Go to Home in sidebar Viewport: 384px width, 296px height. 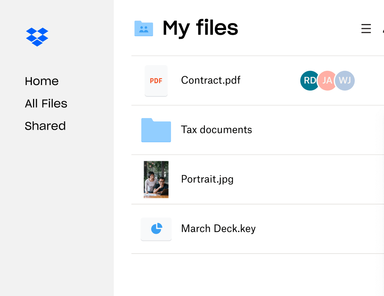point(42,81)
